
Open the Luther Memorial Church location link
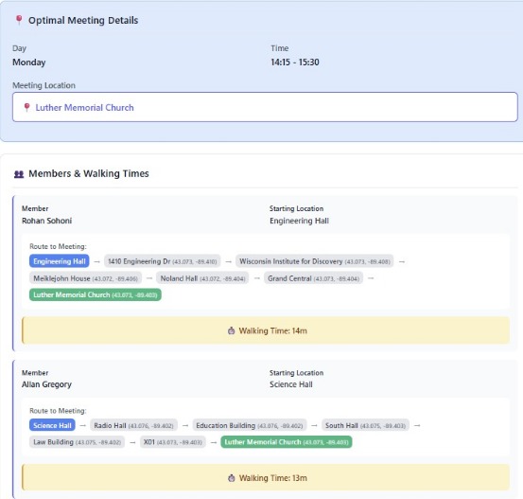(x=84, y=108)
